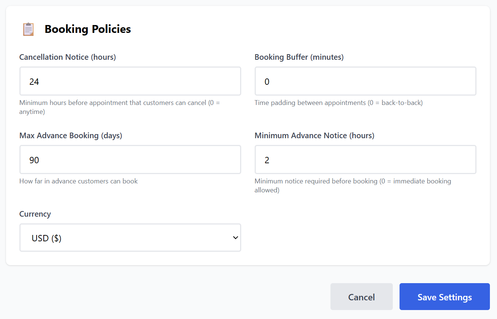Image resolution: width=497 pixels, height=319 pixels.
Task: Click the Booking Policies heading text
Action: pyautogui.click(x=88, y=29)
